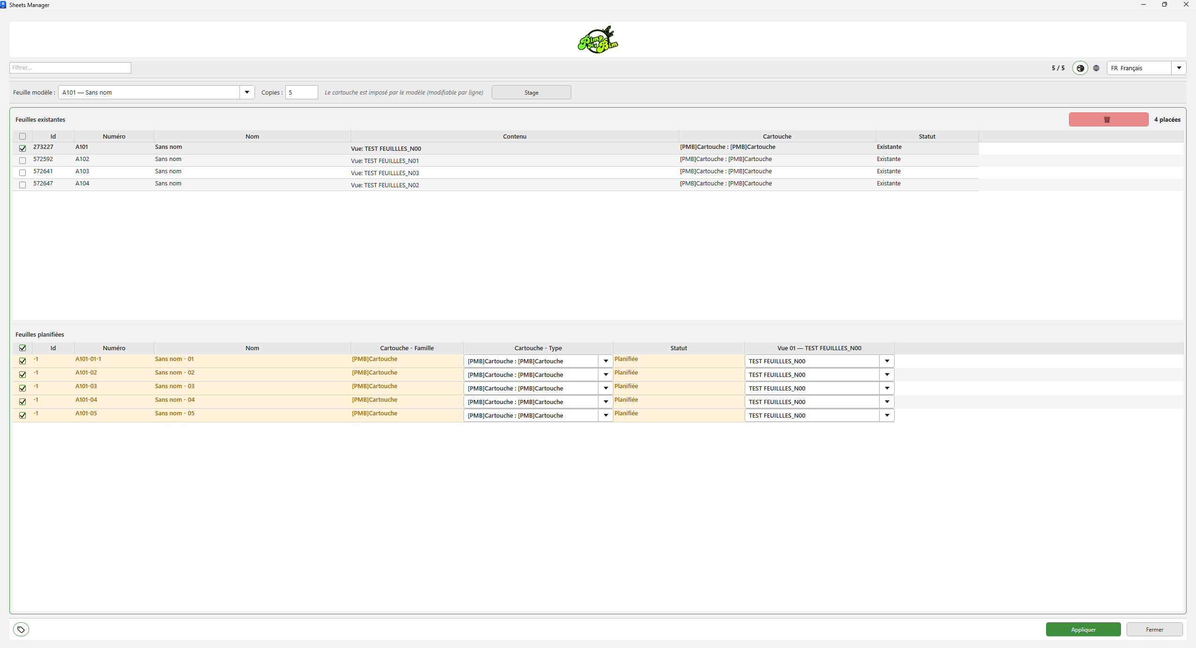
Task: Click the 4 placées counter label
Action: [x=1167, y=119]
